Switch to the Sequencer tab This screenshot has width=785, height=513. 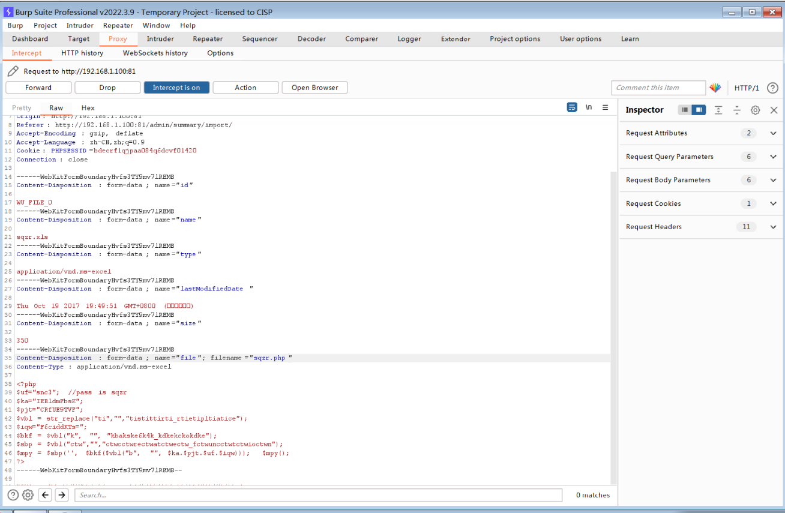point(260,39)
